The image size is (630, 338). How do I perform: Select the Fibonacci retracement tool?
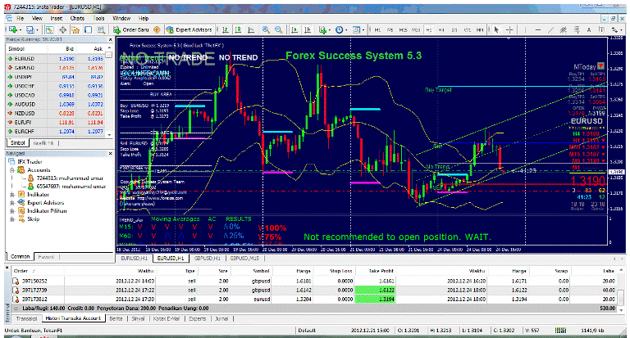click(577, 29)
